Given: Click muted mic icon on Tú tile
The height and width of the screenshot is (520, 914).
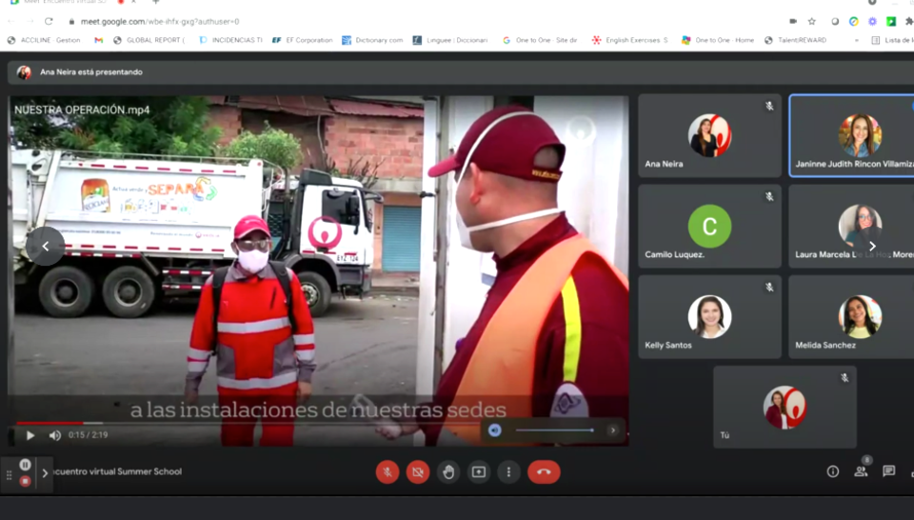Looking at the screenshot, I should pyautogui.click(x=844, y=378).
